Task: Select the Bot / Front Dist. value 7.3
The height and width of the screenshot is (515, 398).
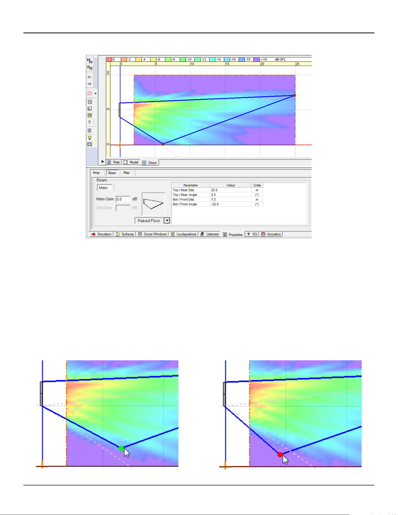Action: pyautogui.click(x=230, y=199)
